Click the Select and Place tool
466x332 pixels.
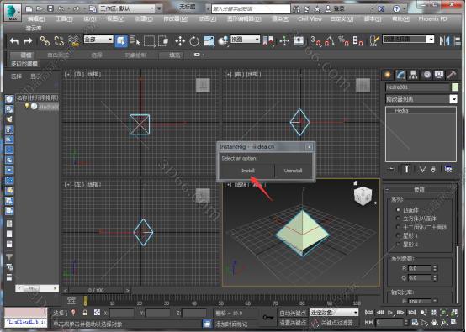click(223, 41)
